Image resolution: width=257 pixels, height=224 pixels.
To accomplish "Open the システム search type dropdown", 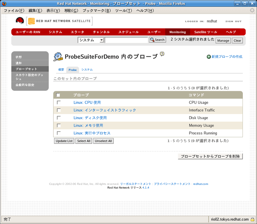I will click(91, 40).
